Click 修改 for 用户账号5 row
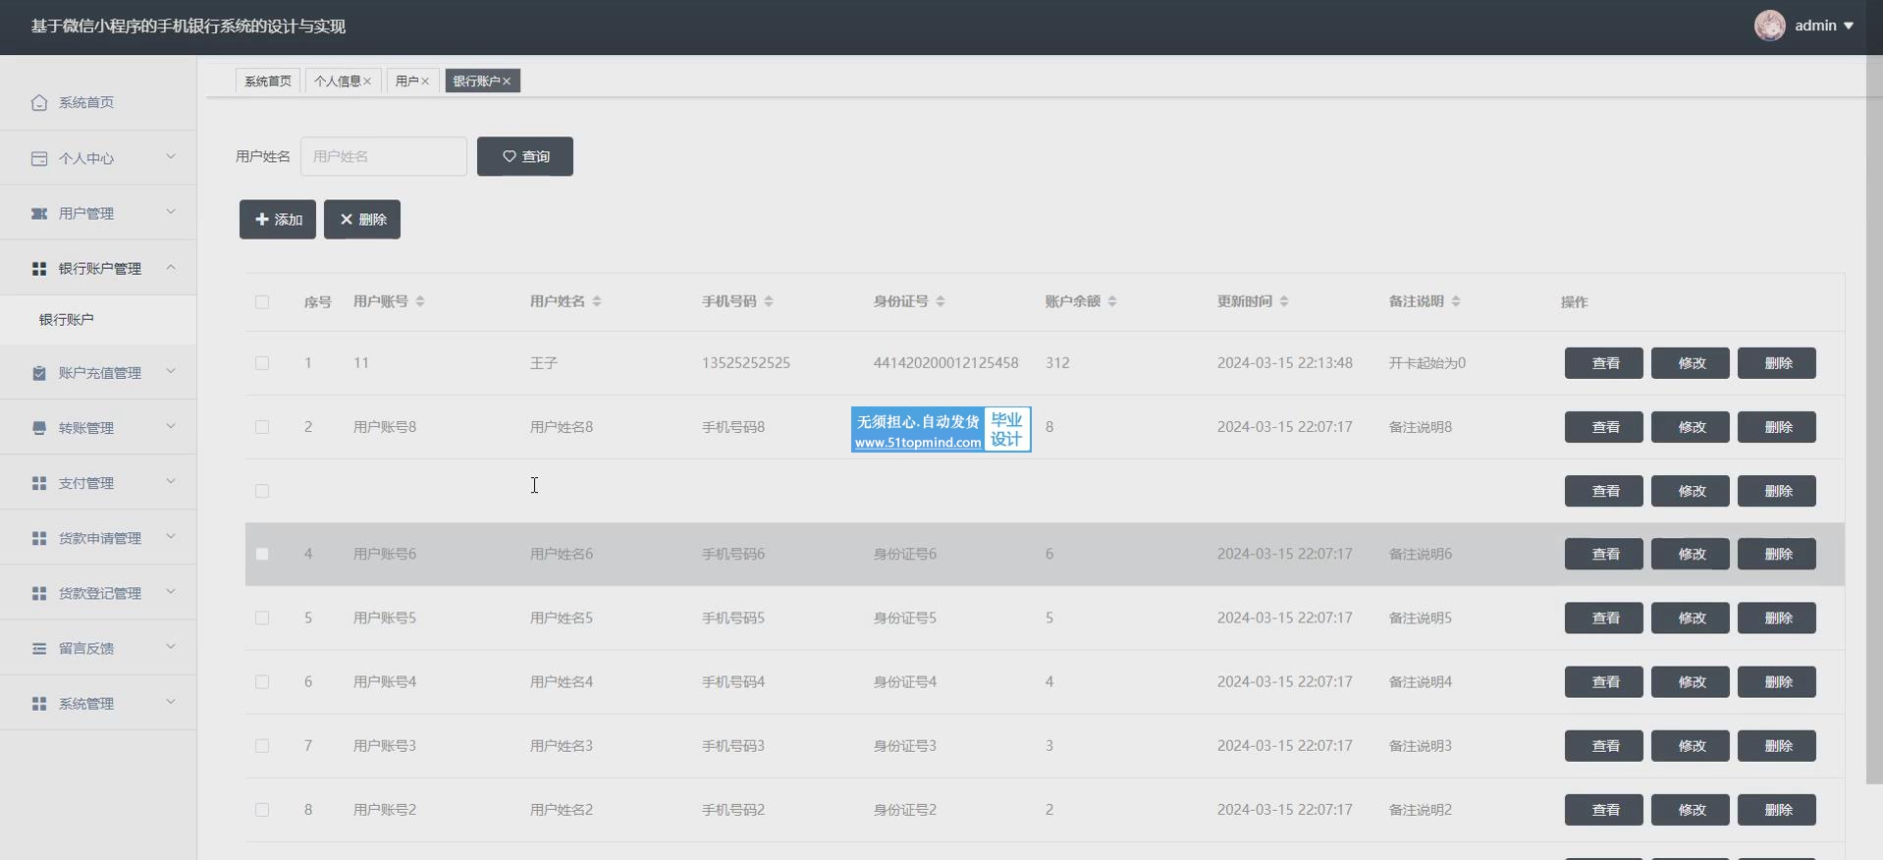 pyautogui.click(x=1691, y=618)
